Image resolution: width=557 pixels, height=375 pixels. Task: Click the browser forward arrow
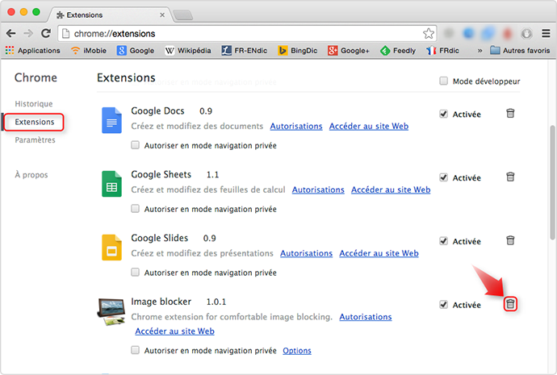pos(28,34)
